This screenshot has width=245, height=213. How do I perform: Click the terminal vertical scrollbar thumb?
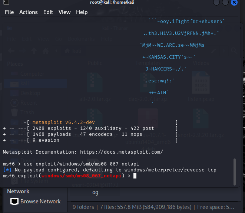pos(235,172)
